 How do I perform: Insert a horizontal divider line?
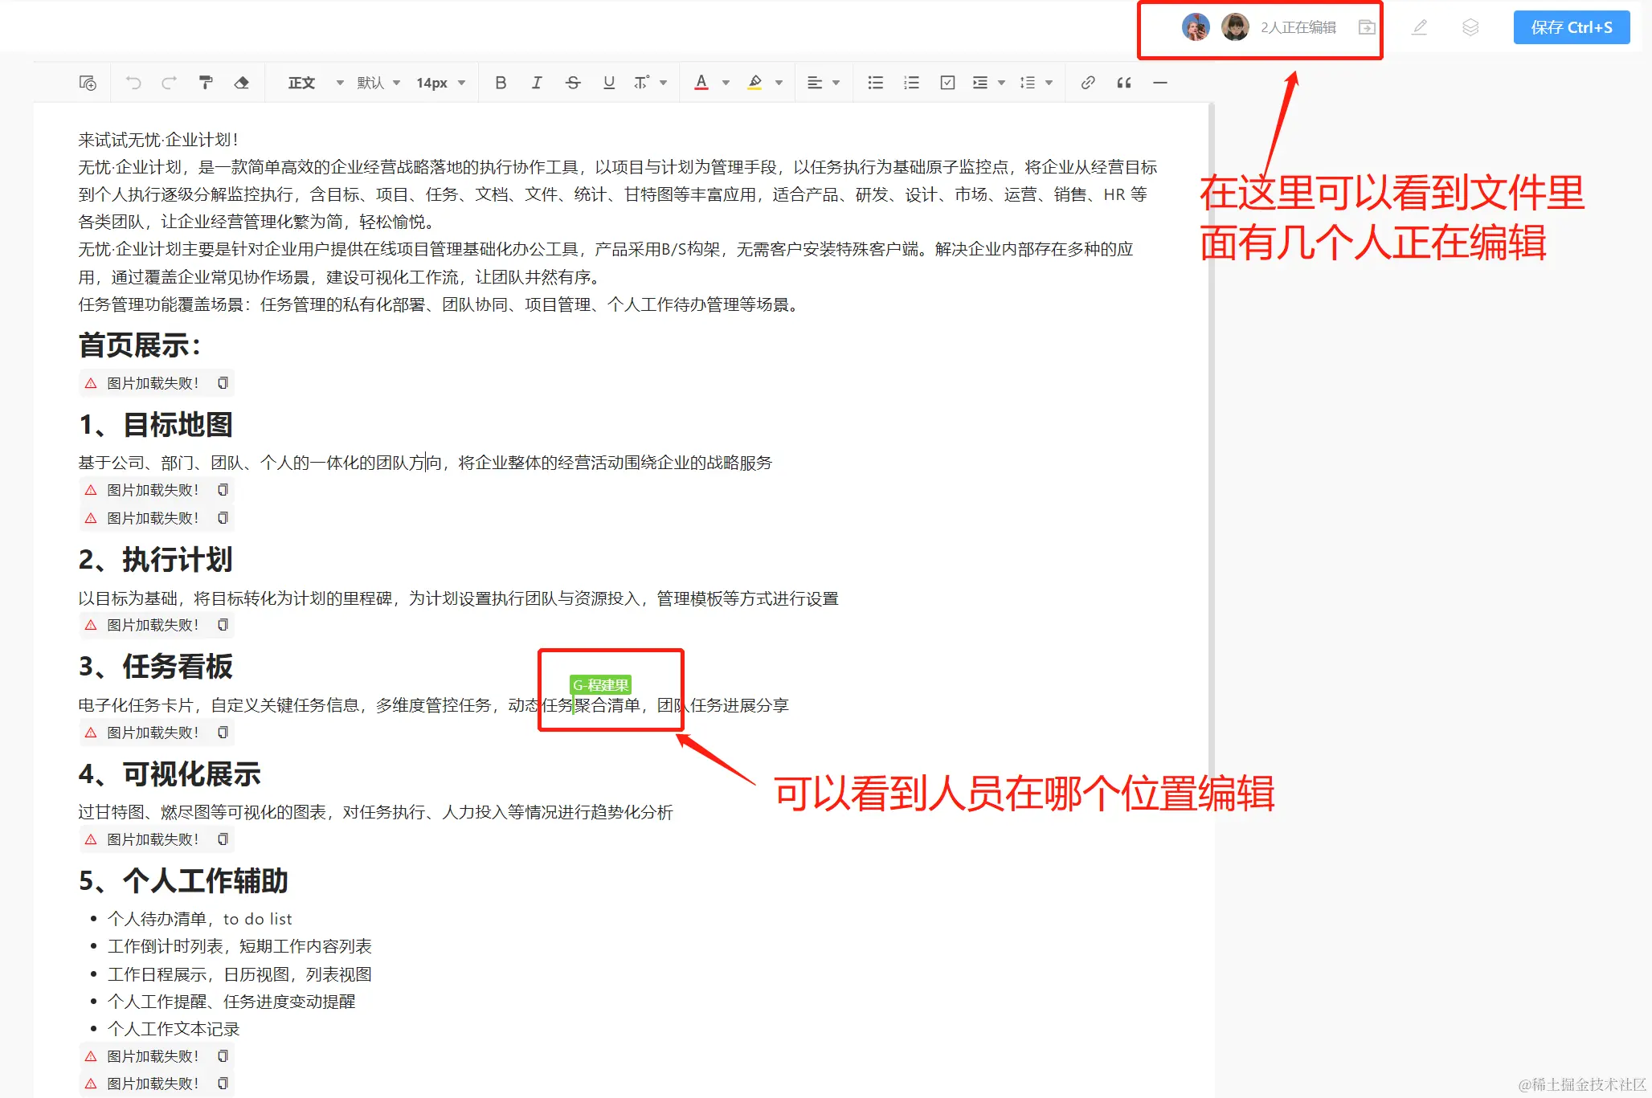click(1160, 83)
